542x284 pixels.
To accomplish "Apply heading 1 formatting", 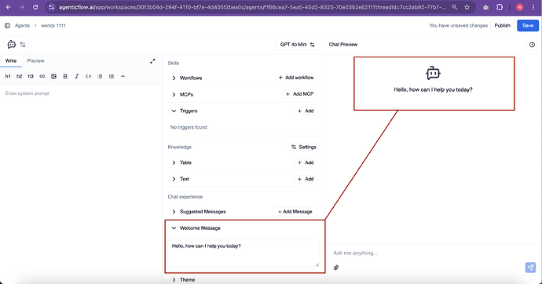I will 8,76.
